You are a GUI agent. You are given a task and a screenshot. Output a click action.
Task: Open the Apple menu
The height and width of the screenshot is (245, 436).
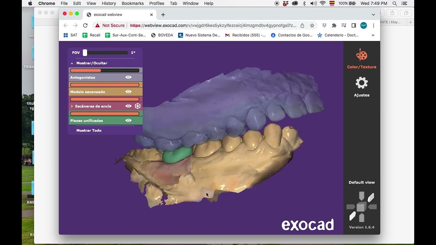[30, 3]
